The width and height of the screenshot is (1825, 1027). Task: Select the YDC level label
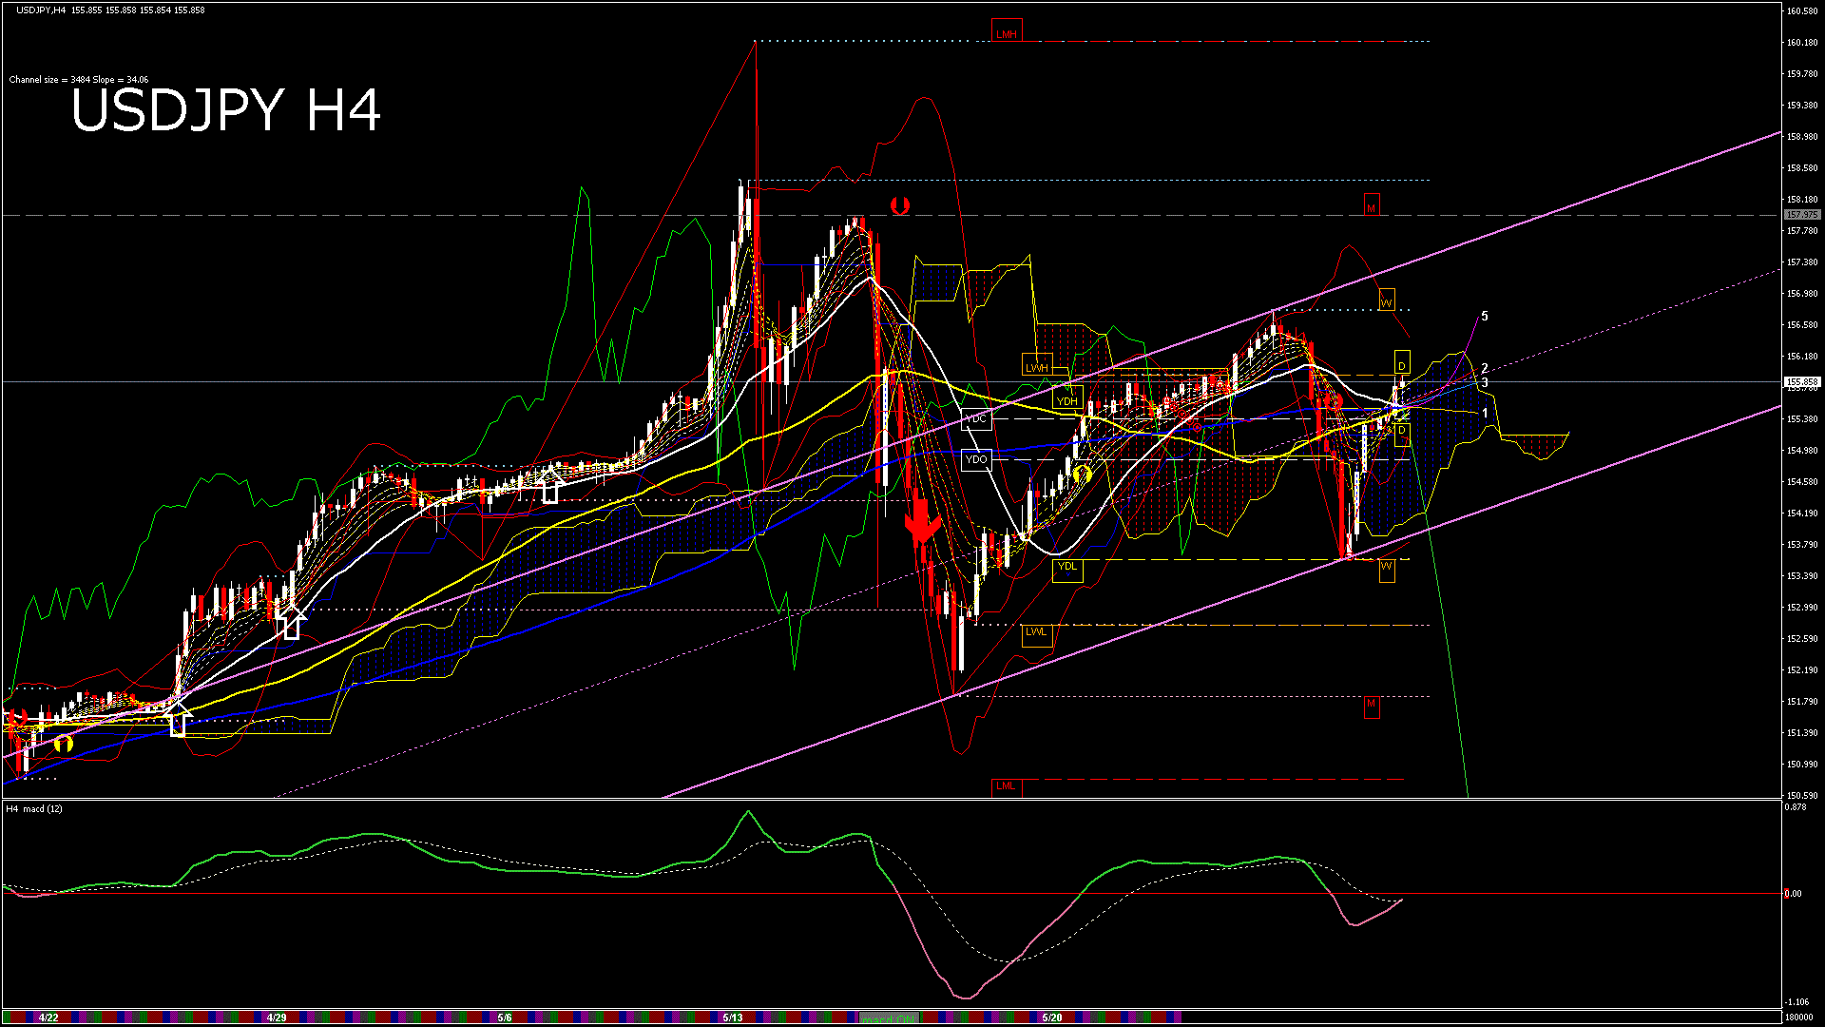(x=976, y=418)
